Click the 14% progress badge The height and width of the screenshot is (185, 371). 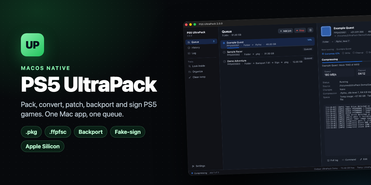309,40
